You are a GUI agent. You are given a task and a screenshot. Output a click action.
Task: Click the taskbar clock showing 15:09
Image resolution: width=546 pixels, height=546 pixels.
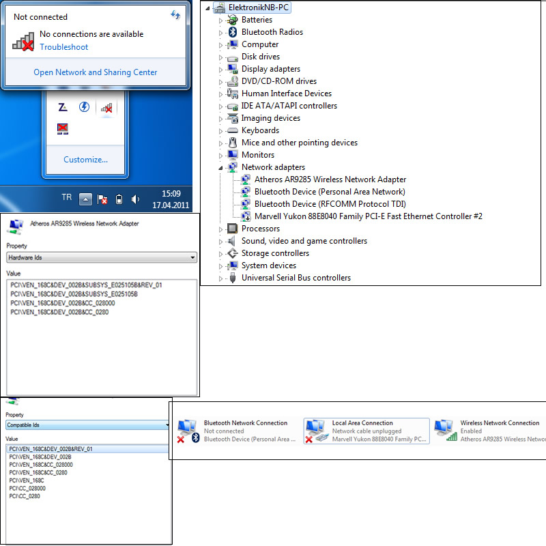(171, 199)
